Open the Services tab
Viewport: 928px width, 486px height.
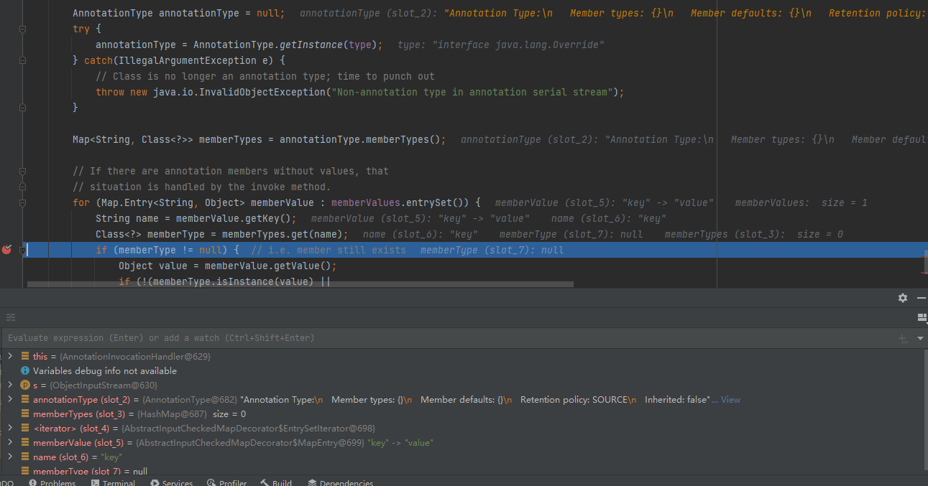tap(171, 483)
